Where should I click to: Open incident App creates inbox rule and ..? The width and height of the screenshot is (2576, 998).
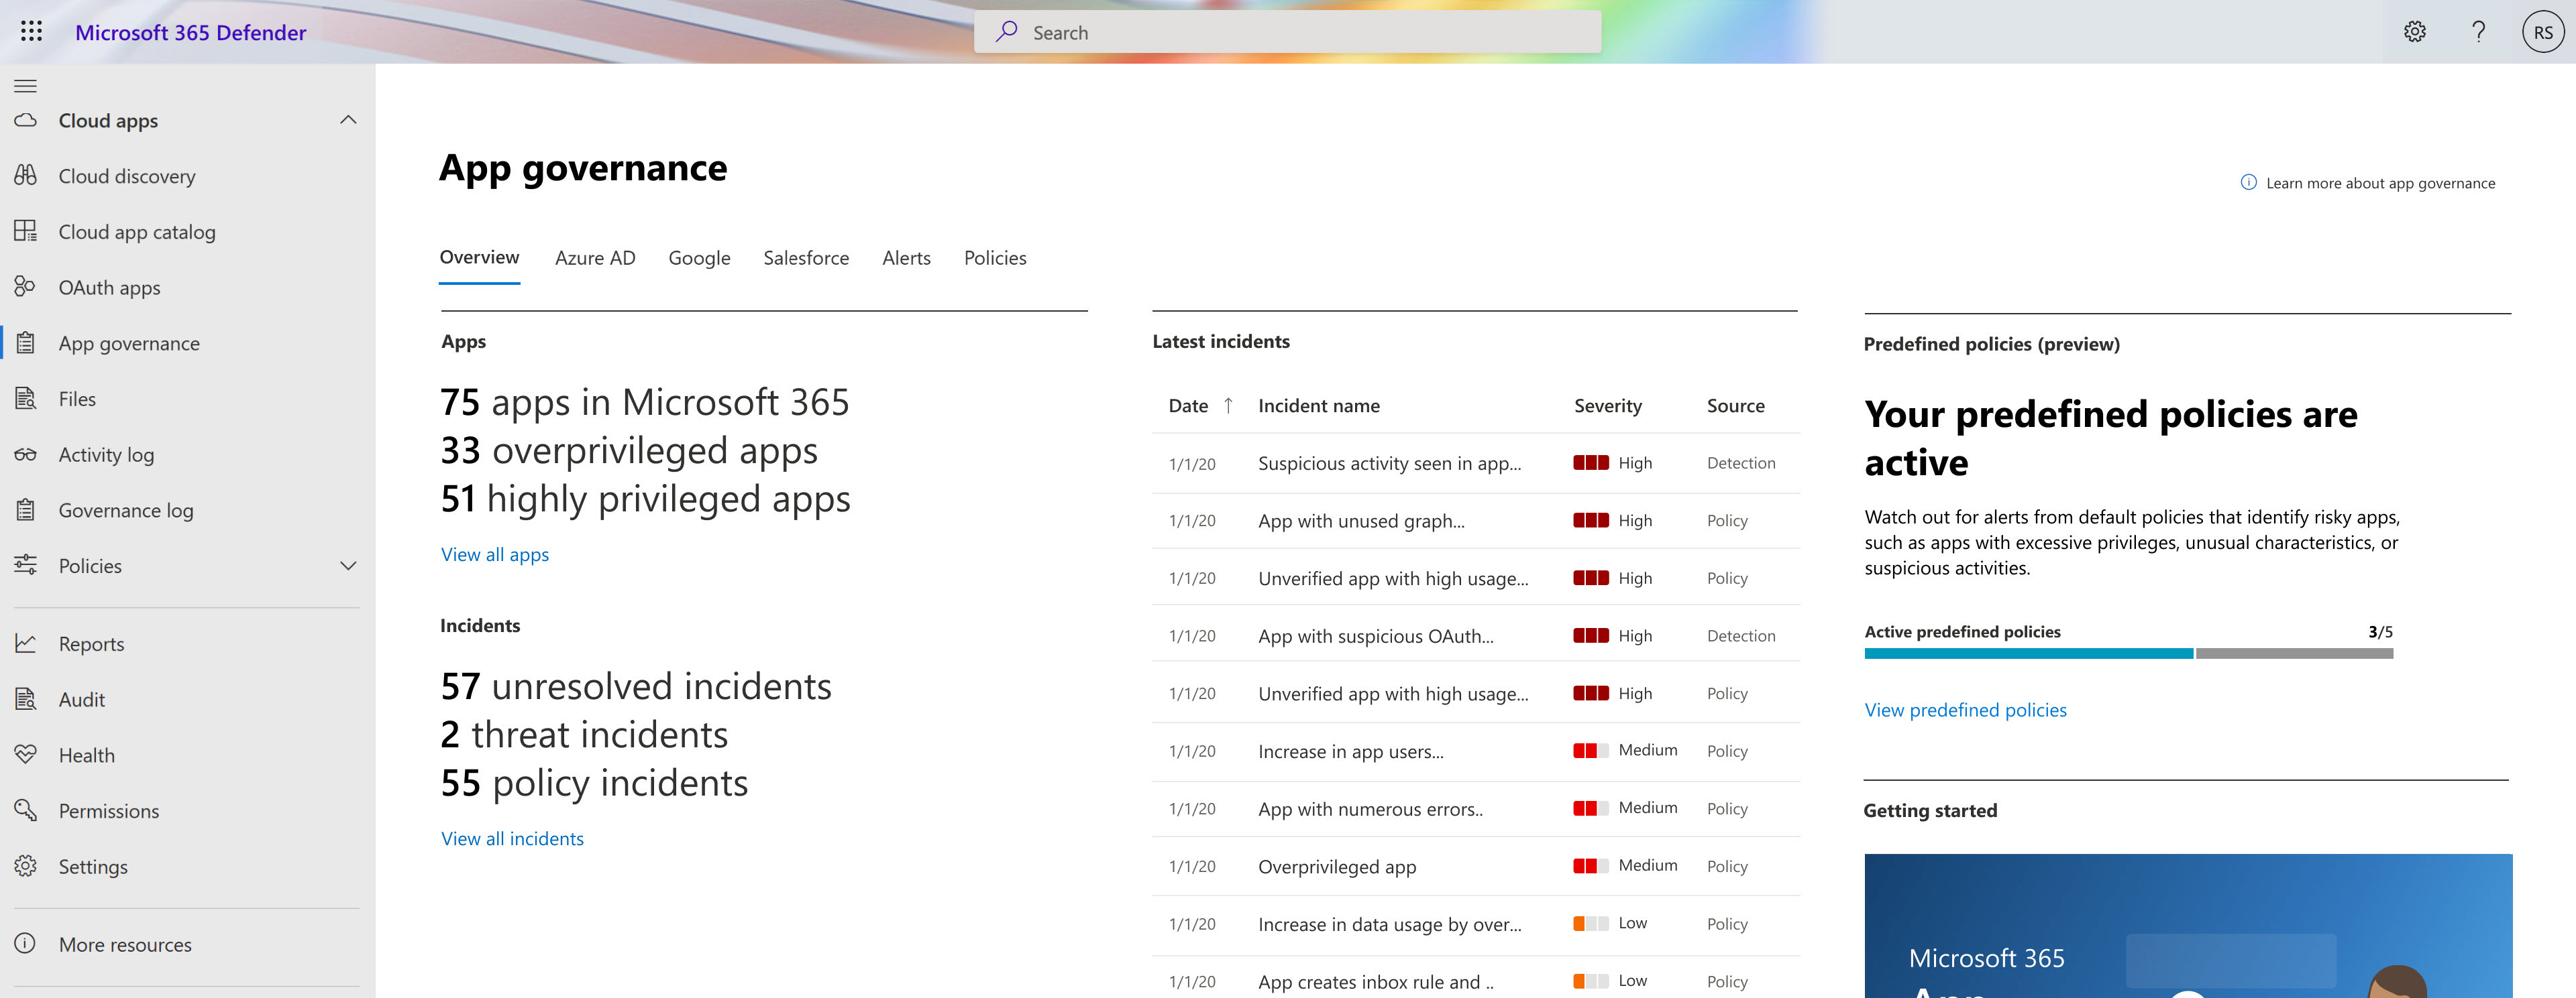click(1375, 982)
